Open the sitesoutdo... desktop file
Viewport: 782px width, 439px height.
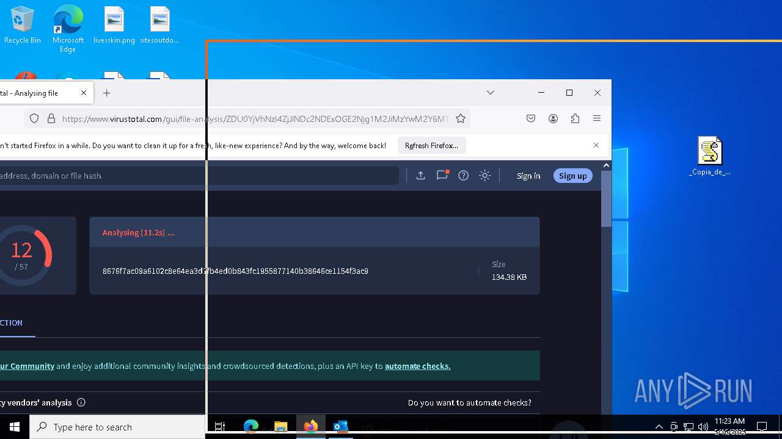(159, 25)
